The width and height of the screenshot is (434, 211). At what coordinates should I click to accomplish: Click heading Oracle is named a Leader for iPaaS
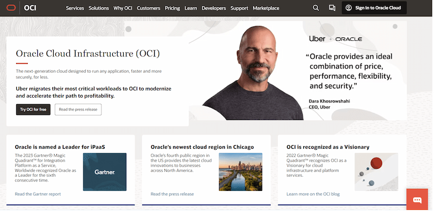click(x=60, y=147)
